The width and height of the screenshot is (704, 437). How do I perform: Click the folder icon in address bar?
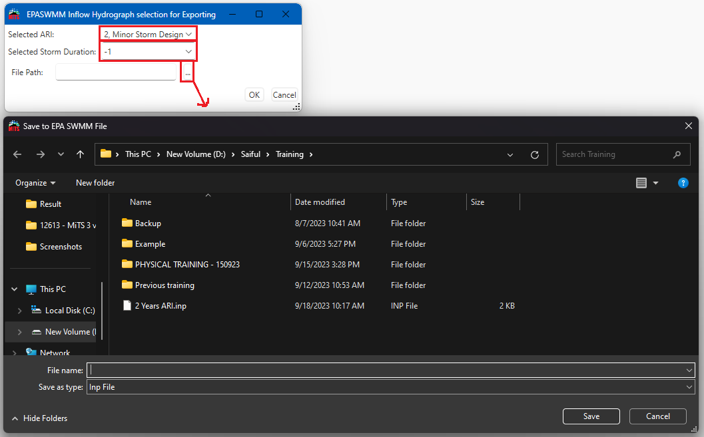(106, 154)
